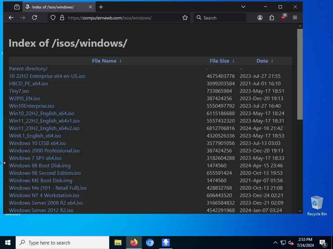Click the scrollbar down arrow
The width and height of the screenshot is (333, 249).
[x=300, y=211]
